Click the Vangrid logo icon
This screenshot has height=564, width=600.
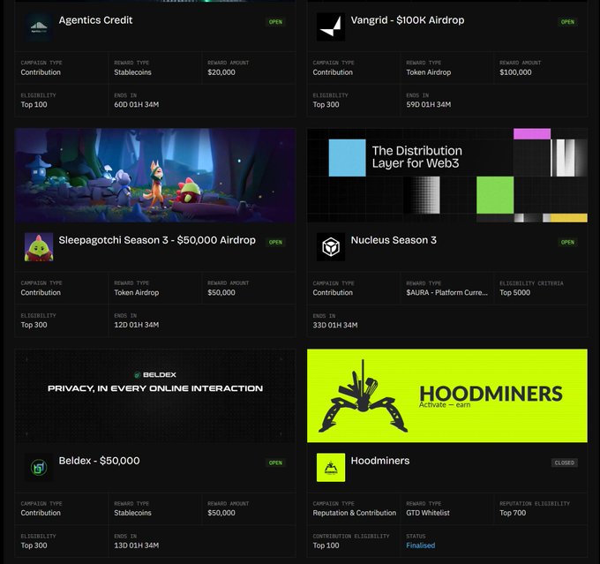331,26
